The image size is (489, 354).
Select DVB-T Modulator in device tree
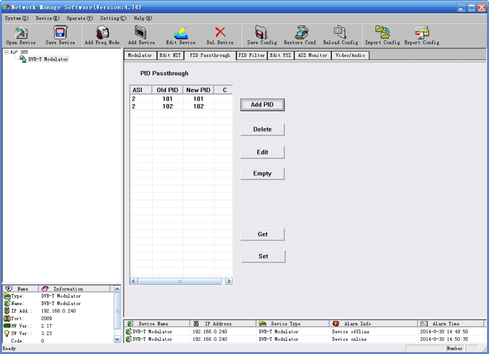(48, 59)
